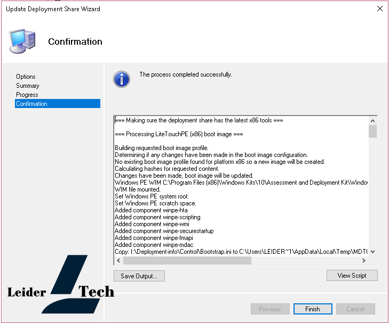Click inside the output log text area

pyautogui.click(x=240, y=186)
